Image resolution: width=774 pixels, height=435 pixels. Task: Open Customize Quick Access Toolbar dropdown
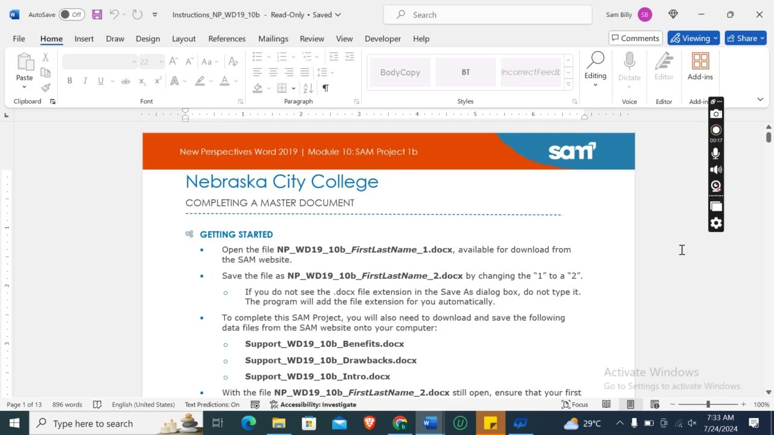pyautogui.click(x=155, y=14)
